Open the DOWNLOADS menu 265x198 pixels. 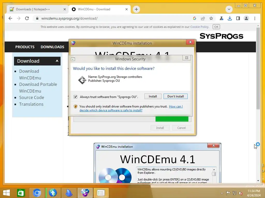(x=52, y=47)
